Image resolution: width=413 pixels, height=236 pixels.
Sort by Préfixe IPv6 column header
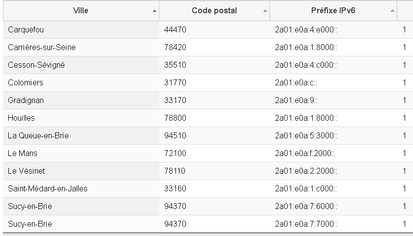pyautogui.click(x=333, y=10)
